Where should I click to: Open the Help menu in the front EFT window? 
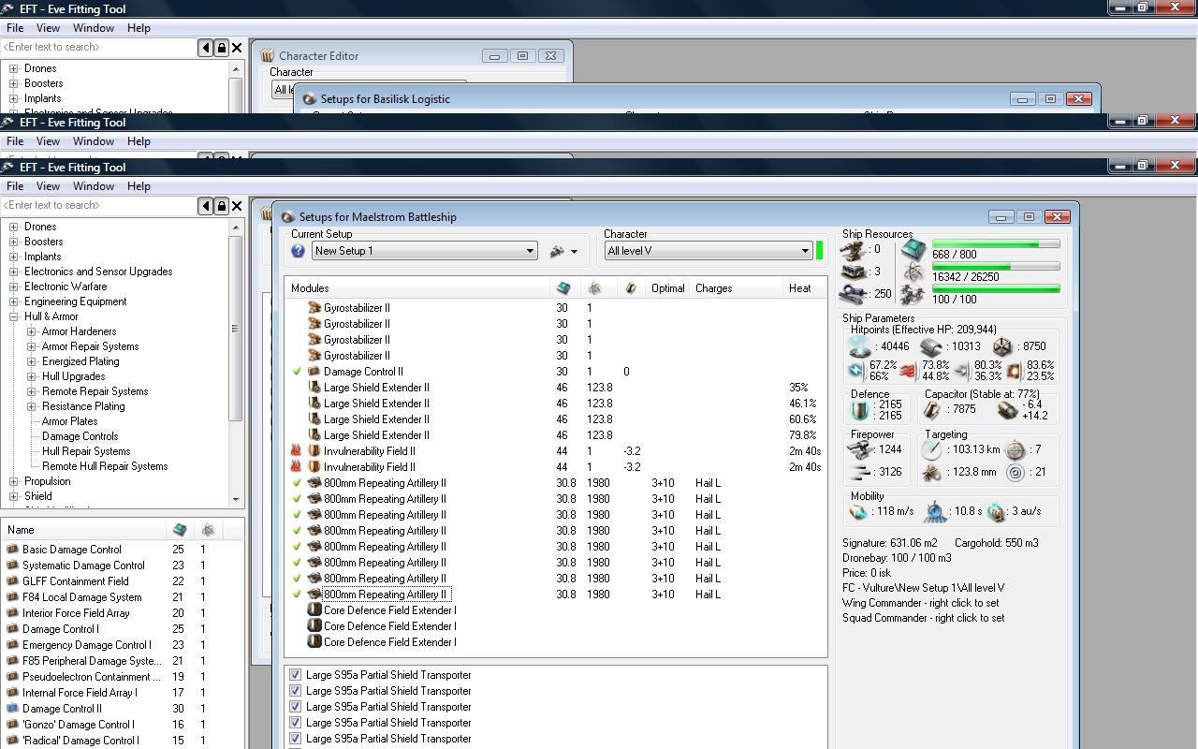(139, 186)
